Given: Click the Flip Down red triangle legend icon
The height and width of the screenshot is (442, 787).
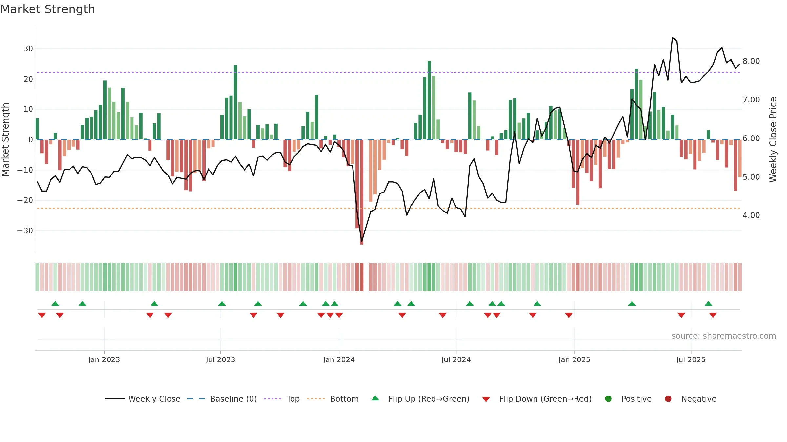Looking at the screenshot, I should pyautogui.click(x=486, y=399).
